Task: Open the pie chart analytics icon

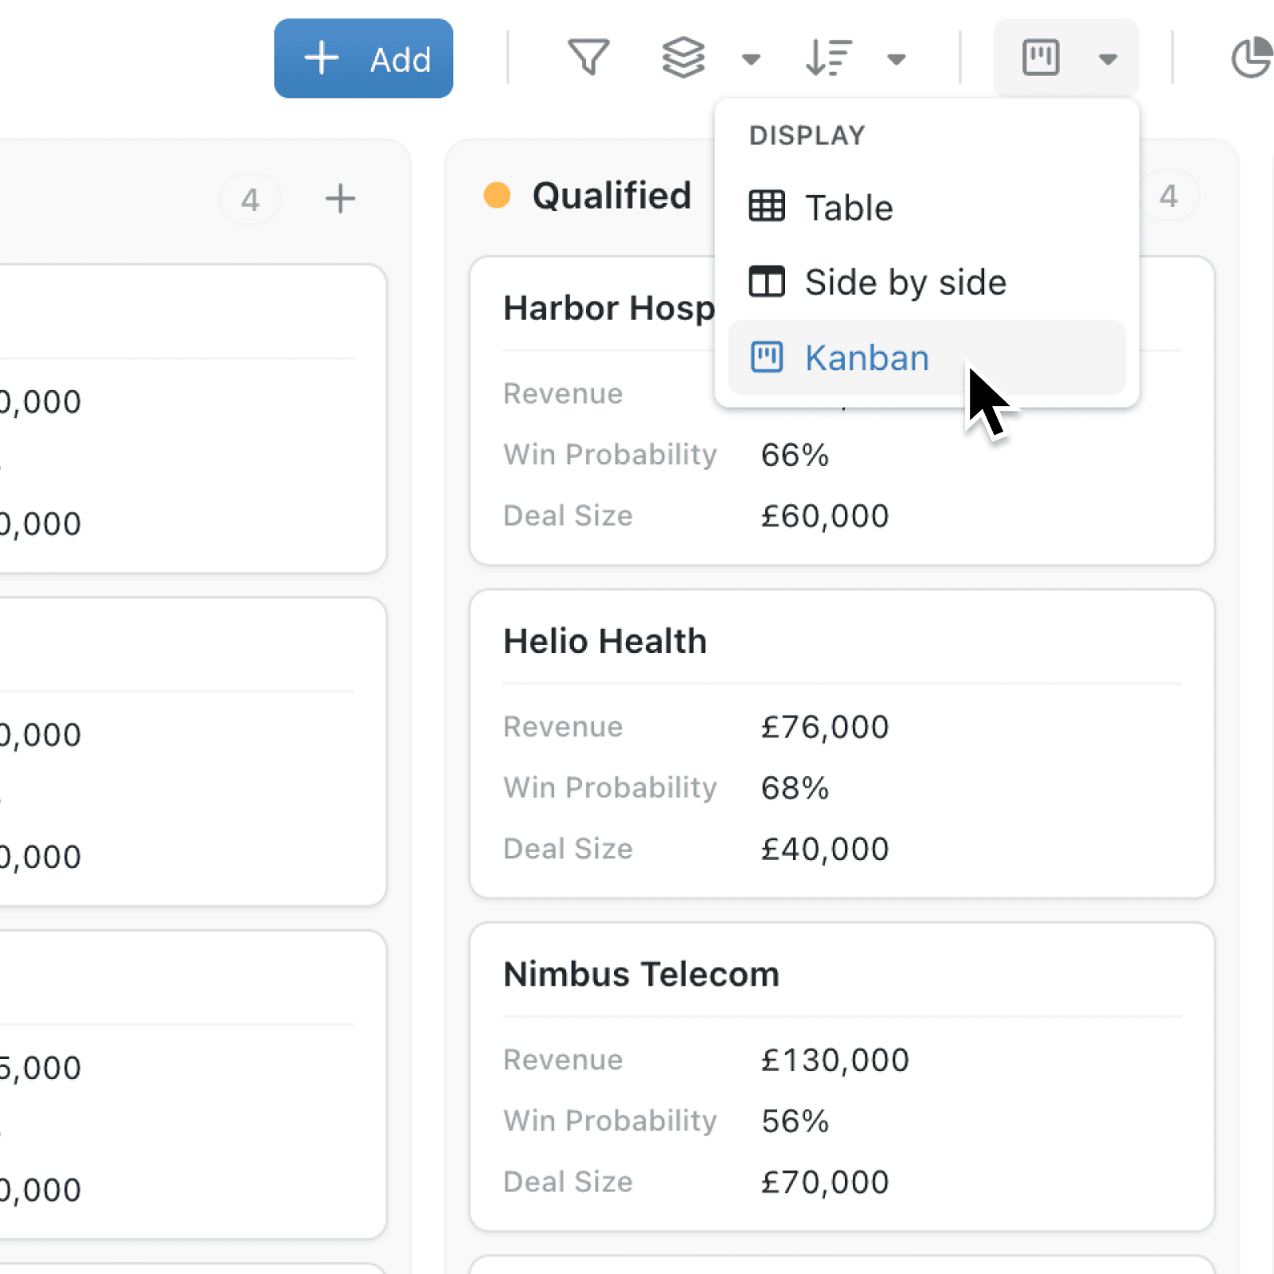Action: click(x=1253, y=57)
